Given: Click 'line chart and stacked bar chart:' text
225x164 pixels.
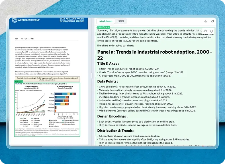Looking at the screenshot, I should (115, 46).
